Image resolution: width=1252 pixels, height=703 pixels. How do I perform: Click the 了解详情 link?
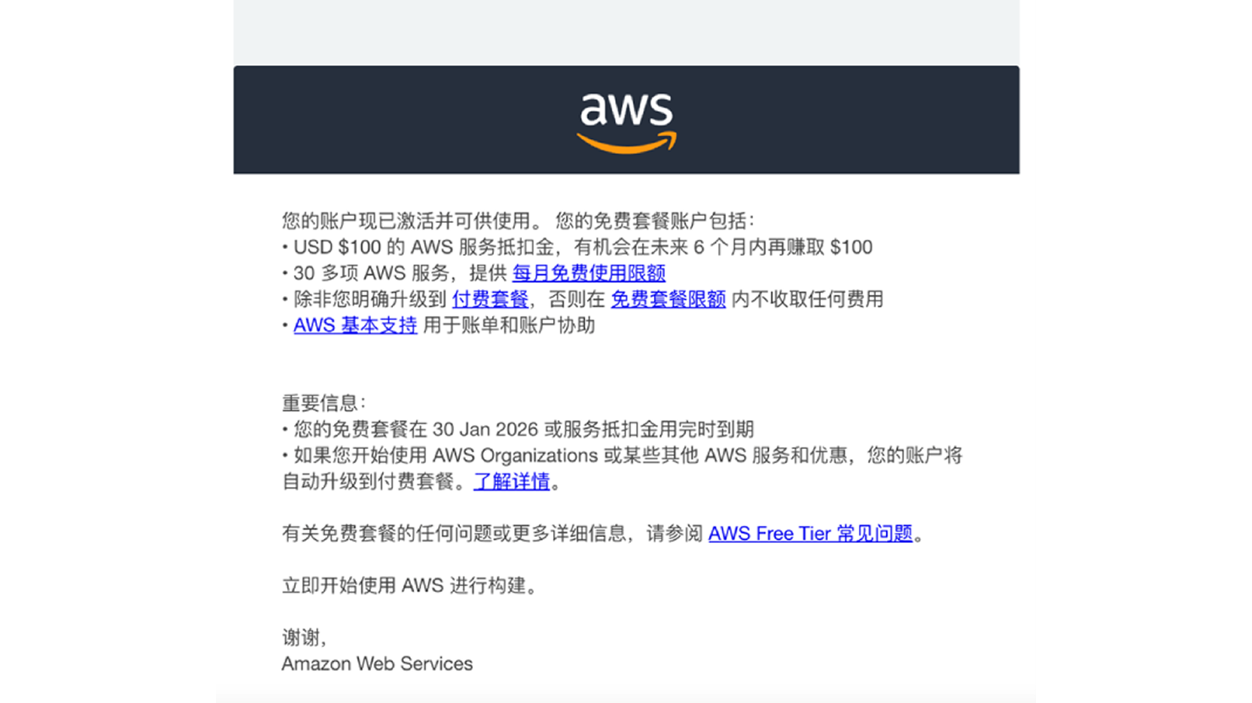512,482
